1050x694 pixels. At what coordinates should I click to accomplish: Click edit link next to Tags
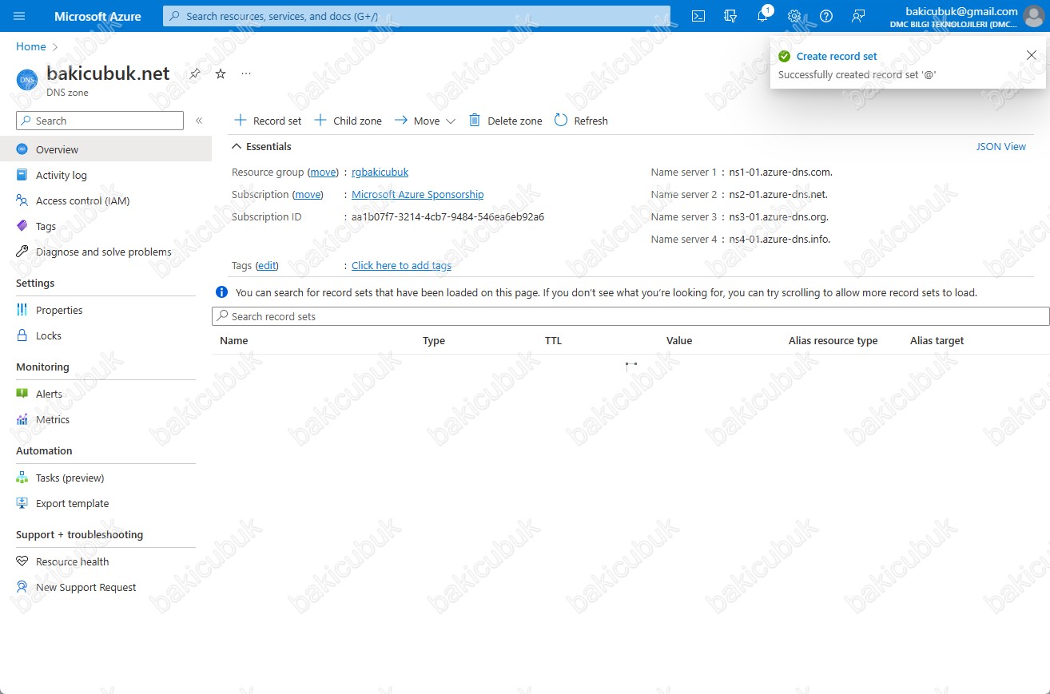coord(267,265)
